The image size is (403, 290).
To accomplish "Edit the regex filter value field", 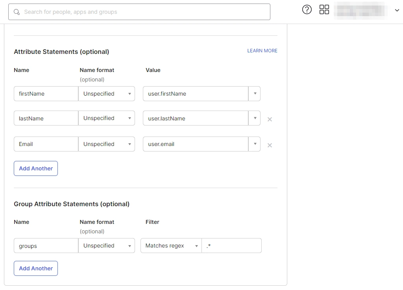I will coord(231,246).
